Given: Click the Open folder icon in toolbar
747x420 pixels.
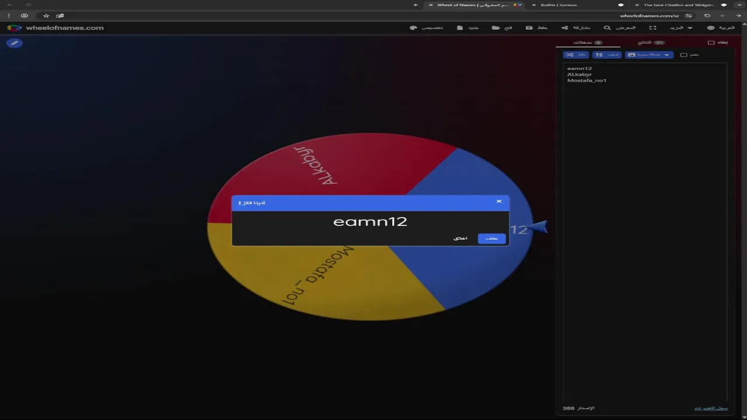Looking at the screenshot, I should 495,27.
